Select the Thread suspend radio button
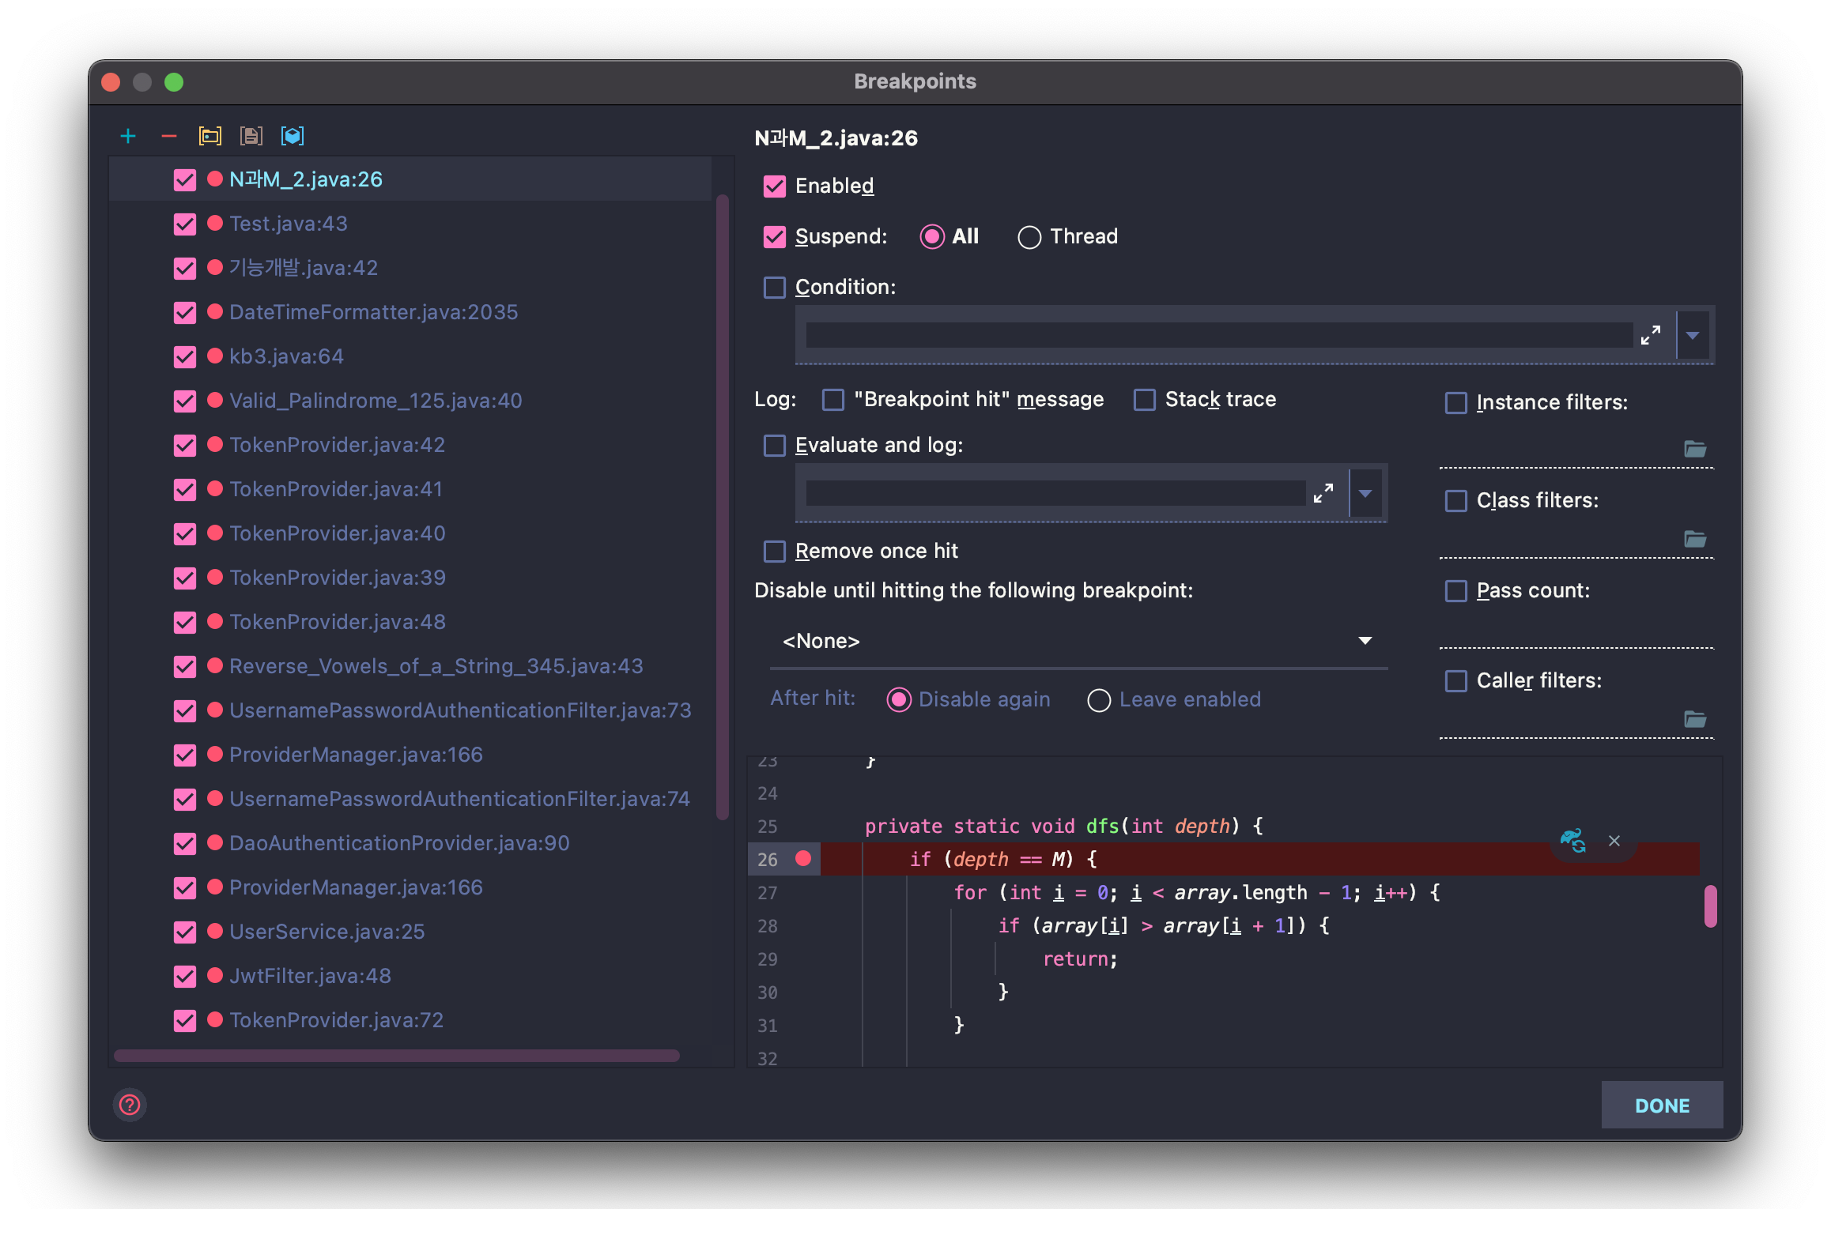This screenshot has height=1258, width=1831. click(x=1029, y=237)
